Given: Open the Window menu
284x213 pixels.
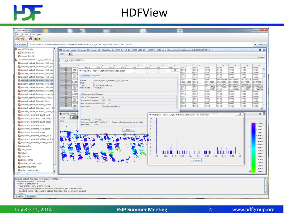Looking at the screenshot, I should pyautogui.click(x=24, y=34).
